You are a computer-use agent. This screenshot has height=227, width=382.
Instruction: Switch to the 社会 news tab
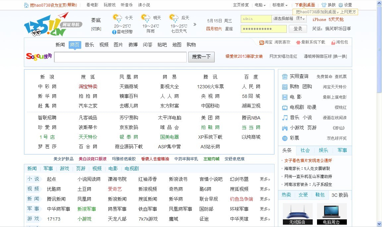[305, 150]
